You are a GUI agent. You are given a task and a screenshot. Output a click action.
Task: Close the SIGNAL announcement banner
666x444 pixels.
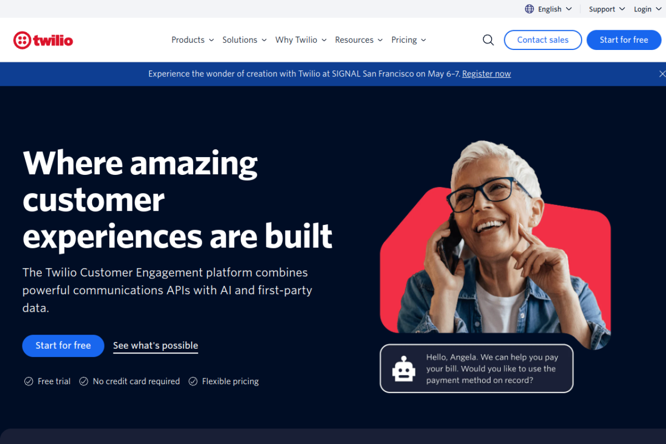[662, 74]
